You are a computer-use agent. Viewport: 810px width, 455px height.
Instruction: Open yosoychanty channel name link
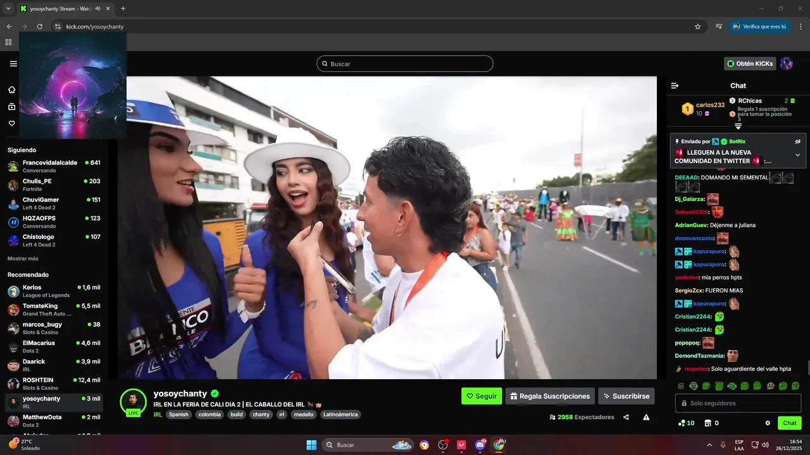click(x=180, y=393)
